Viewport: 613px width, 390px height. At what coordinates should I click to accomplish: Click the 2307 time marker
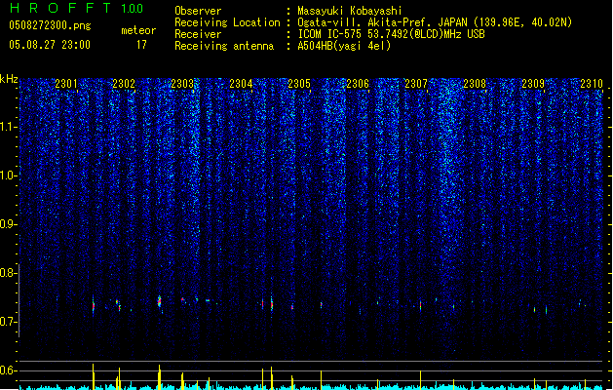coord(416,84)
